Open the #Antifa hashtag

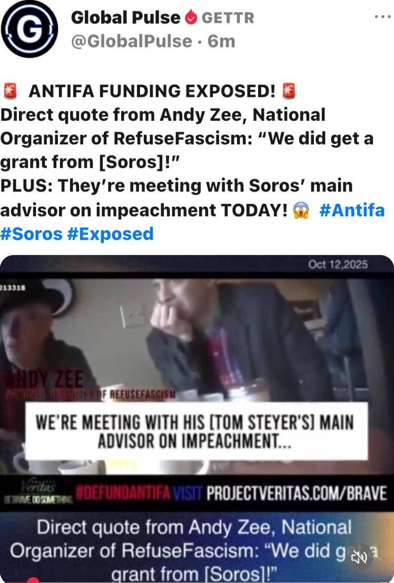pos(352,210)
